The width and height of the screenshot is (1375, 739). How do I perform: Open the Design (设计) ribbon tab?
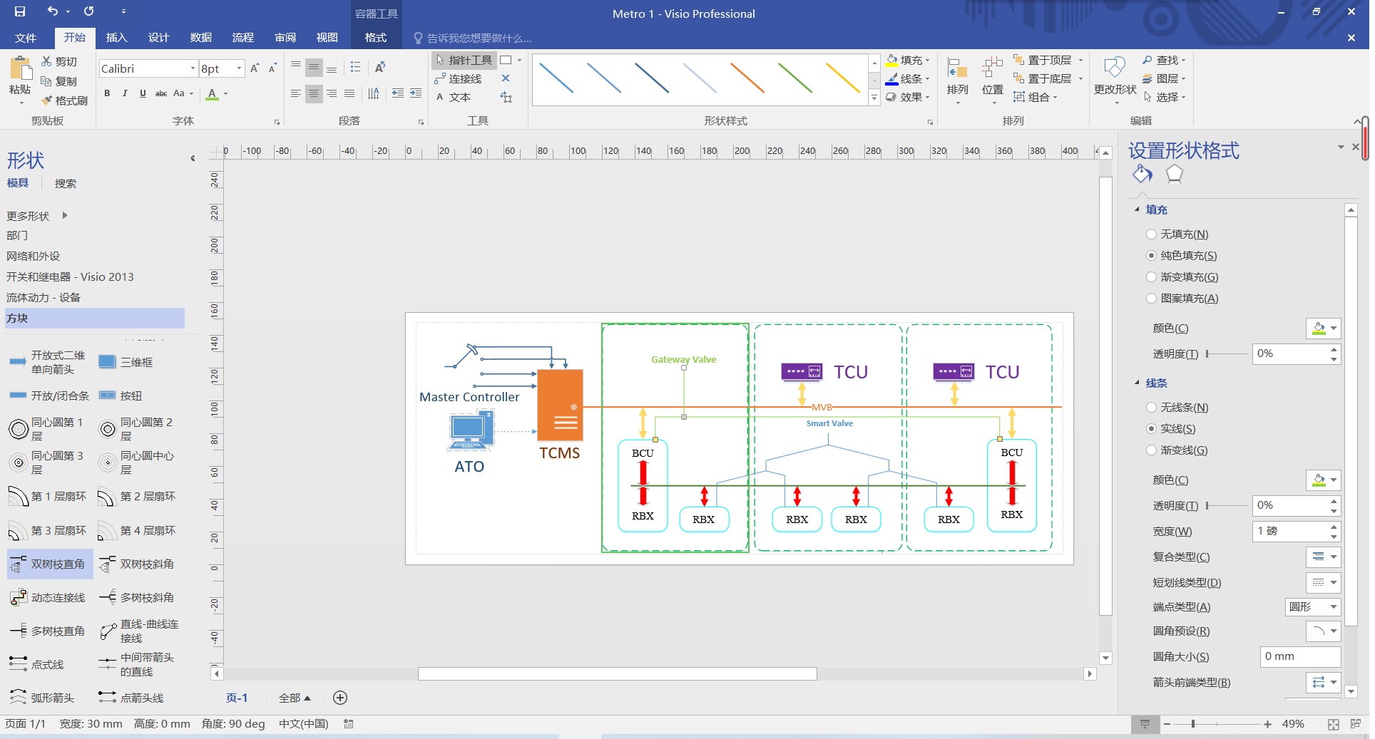point(158,38)
